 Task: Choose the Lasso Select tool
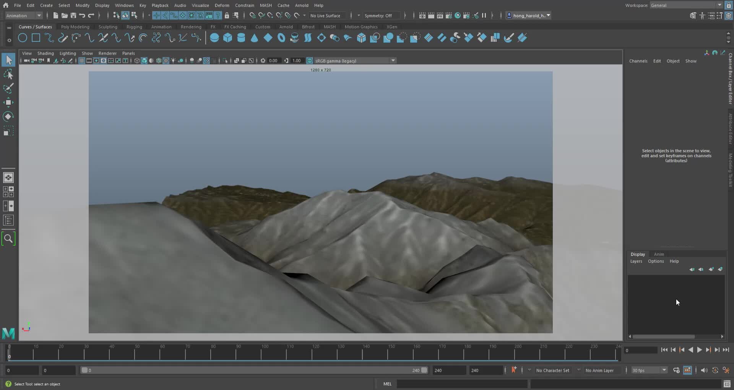point(8,74)
